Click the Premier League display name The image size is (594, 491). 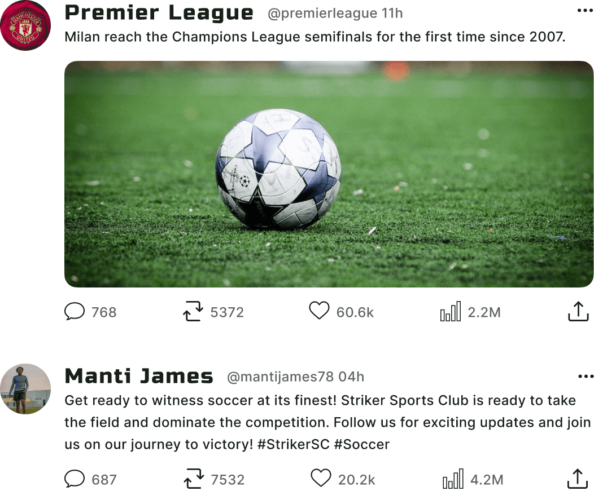[159, 13]
